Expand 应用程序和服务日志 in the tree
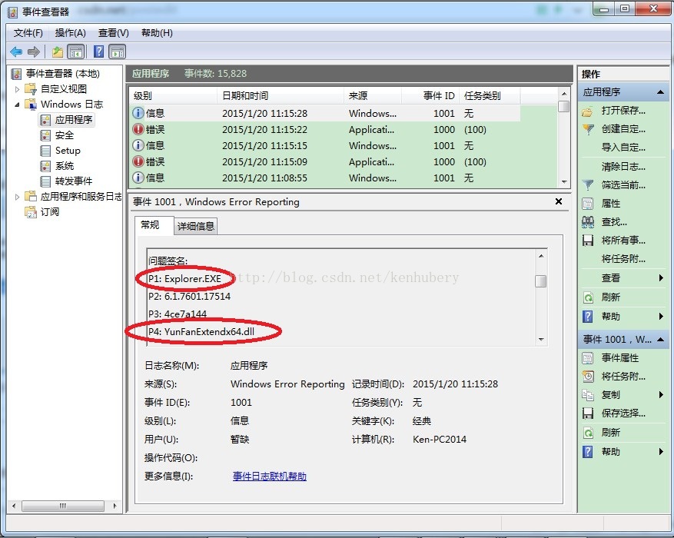This screenshot has width=674, height=538. click(15, 197)
